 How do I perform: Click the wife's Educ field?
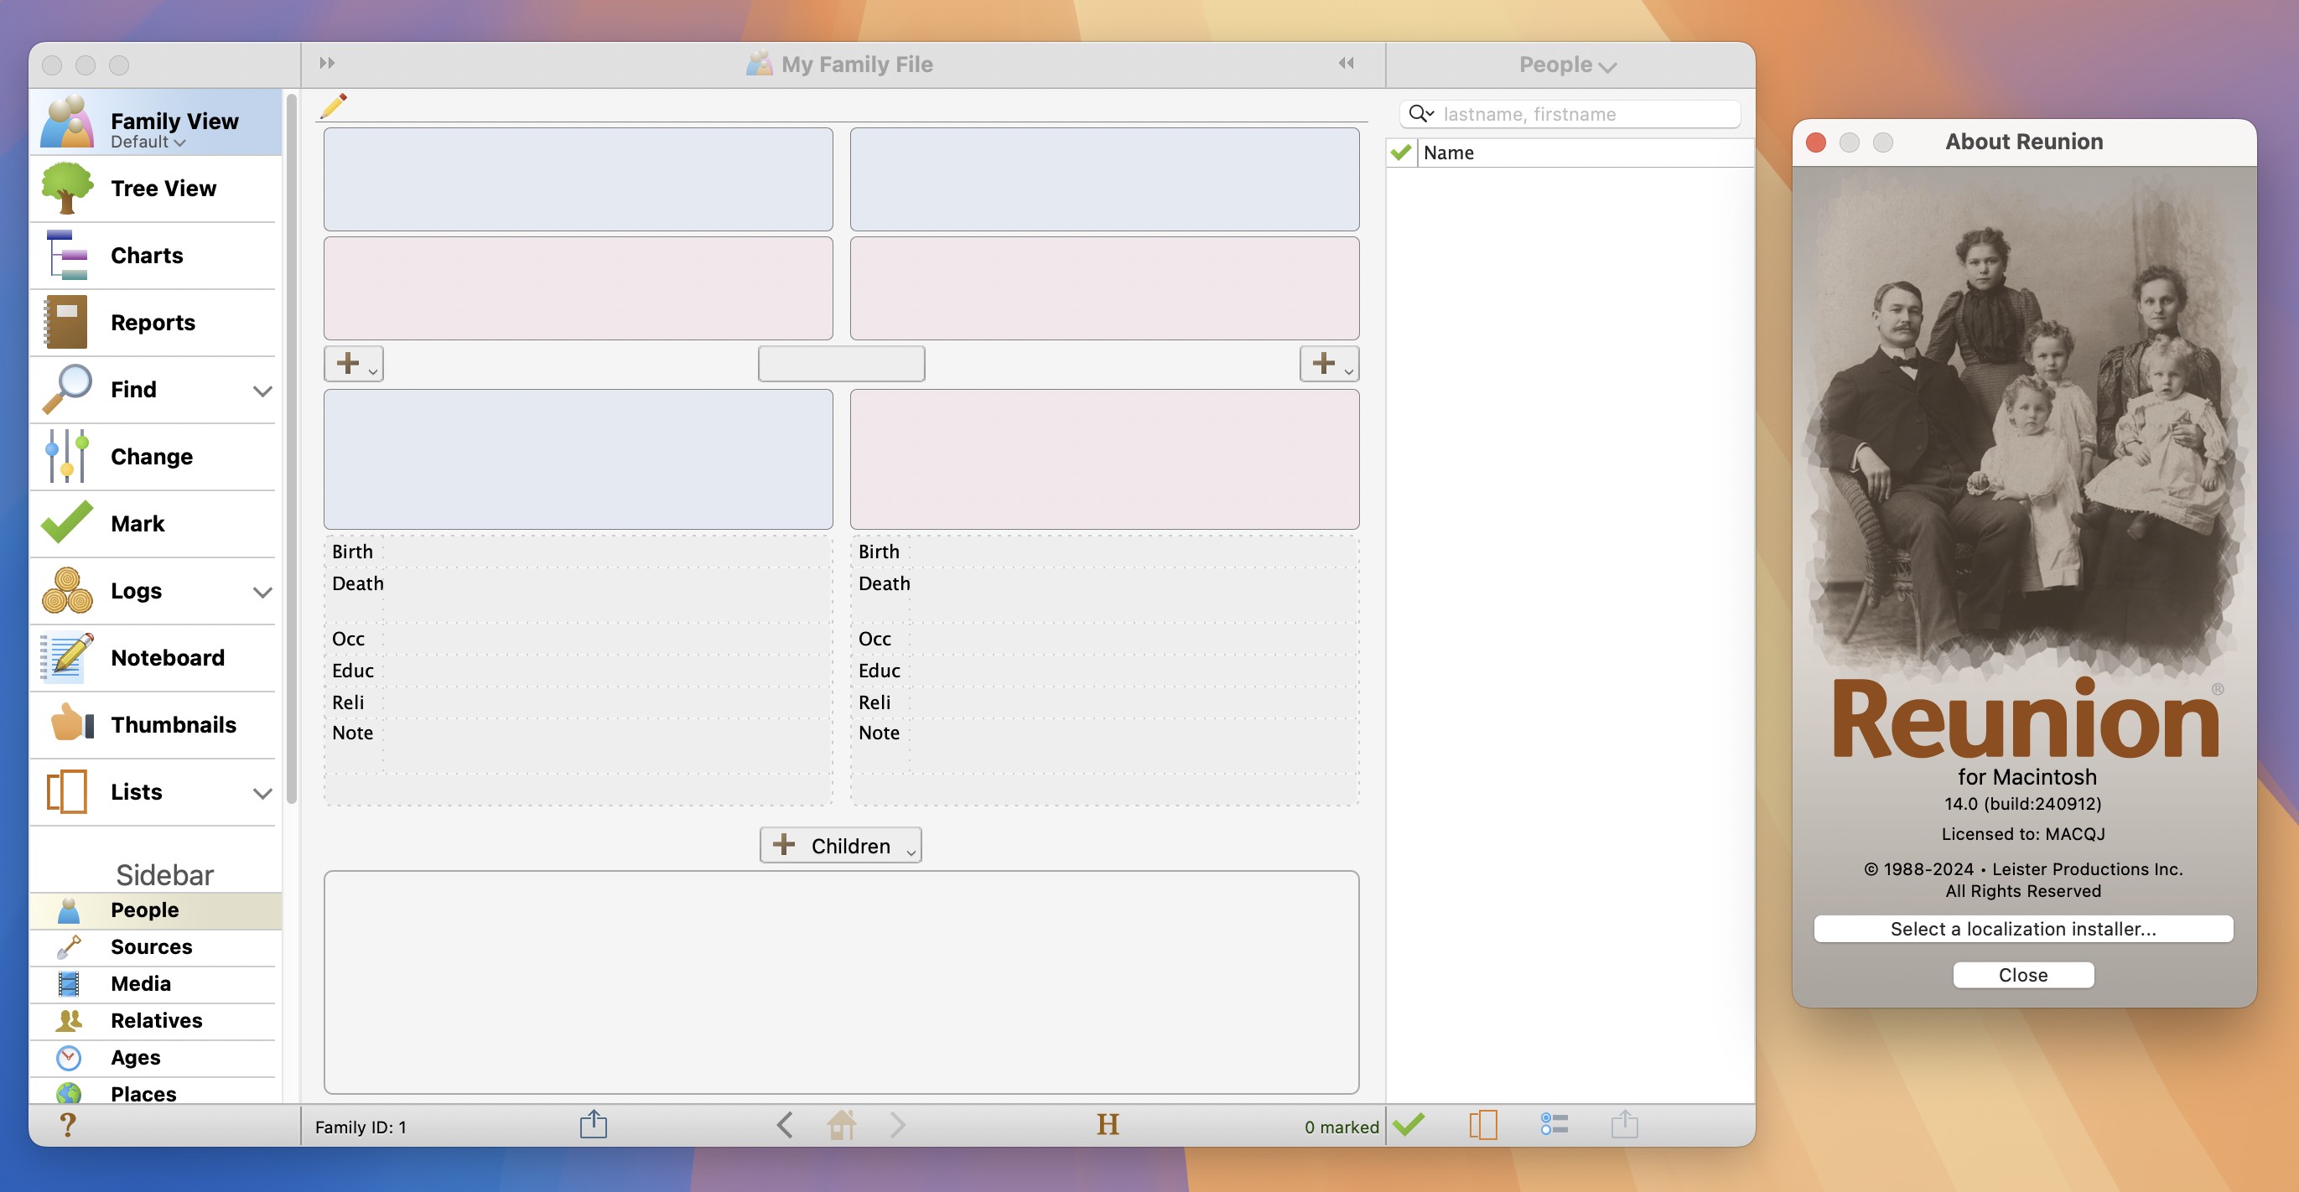[x=1105, y=670]
